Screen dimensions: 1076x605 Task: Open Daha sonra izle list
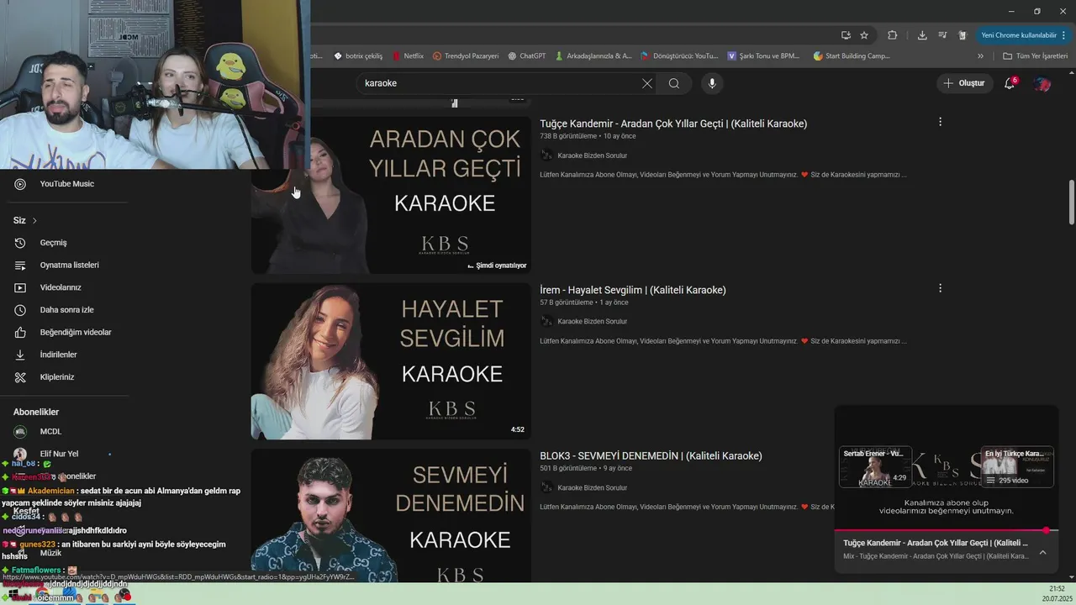pyautogui.click(x=66, y=310)
